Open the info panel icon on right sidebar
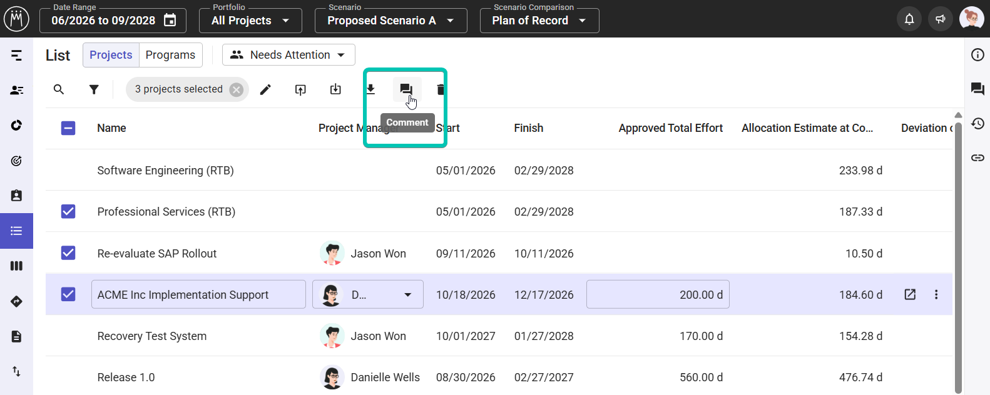 [x=977, y=55]
